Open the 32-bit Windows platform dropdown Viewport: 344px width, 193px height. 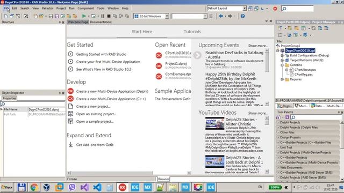[x=167, y=16]
